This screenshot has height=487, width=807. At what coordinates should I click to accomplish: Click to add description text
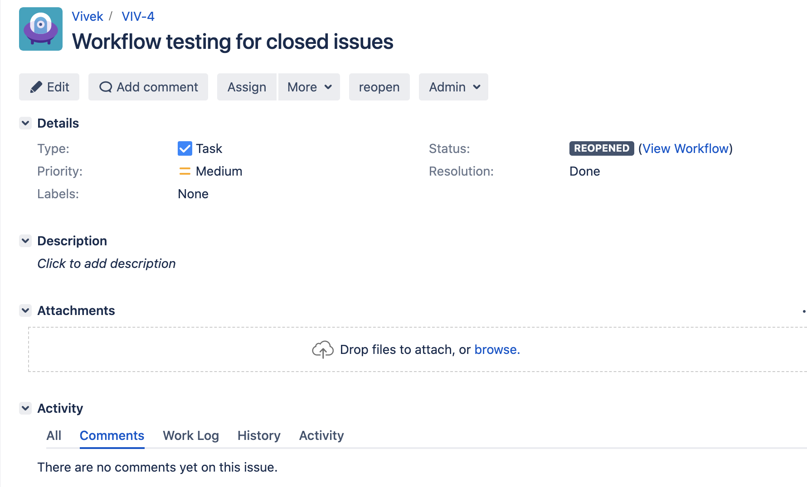107,263
